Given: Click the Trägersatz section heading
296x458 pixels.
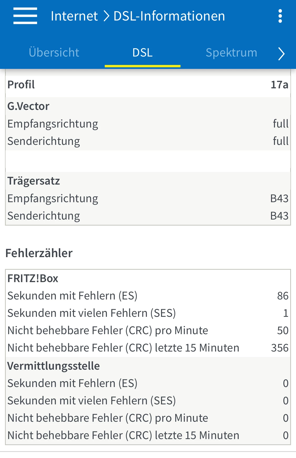Looking at the screenshot, I should (x=34, y=181).
